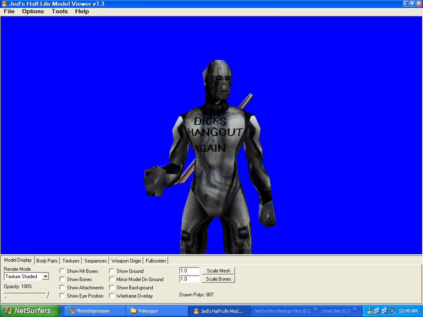
Task: Enable the Show Bones checkbox
Action: [x=62, y=279]
